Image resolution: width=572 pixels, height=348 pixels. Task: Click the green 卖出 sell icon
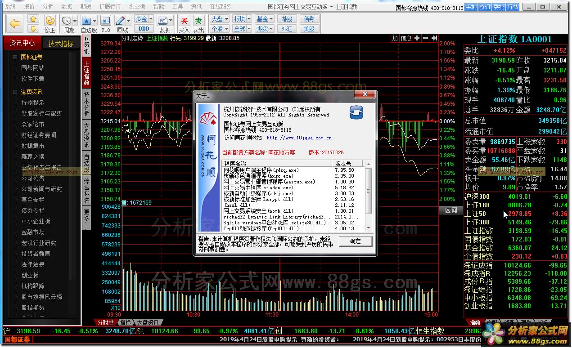click(198, 21)
